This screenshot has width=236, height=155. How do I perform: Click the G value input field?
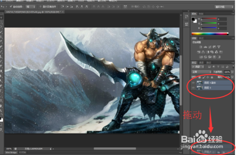point(222,24)
